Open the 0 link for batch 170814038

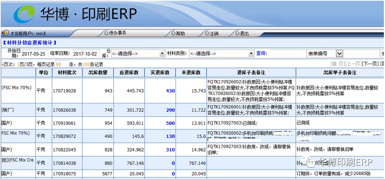coord(173,163)
